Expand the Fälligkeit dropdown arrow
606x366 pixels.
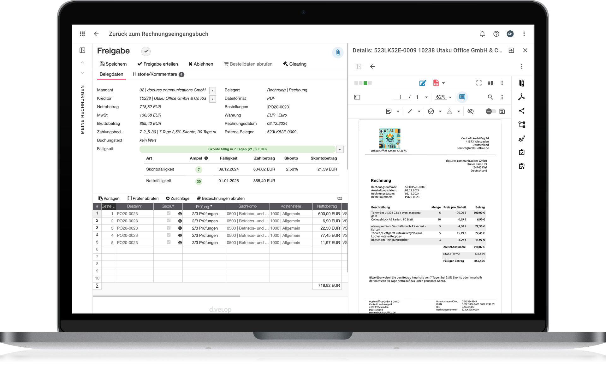pos(340,149)
